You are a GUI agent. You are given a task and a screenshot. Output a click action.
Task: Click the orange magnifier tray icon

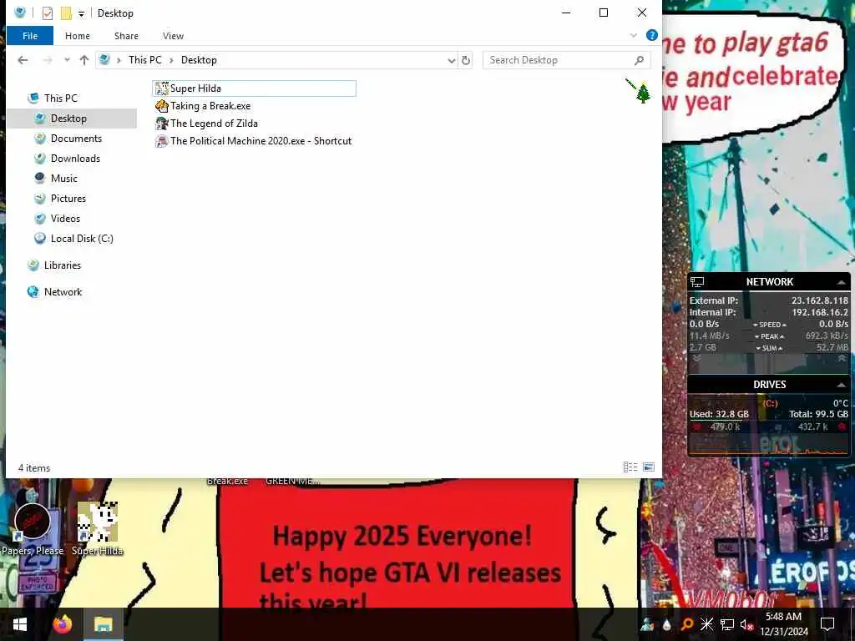[687, 624]
